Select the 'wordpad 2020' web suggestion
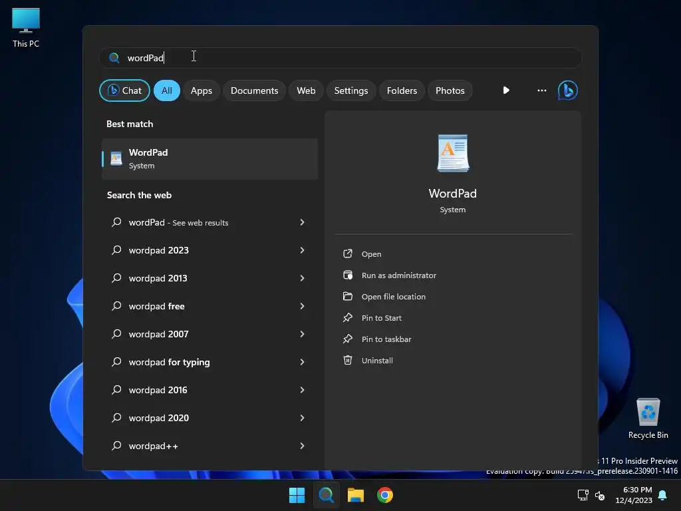This screenshot has width=681, height=511. [x=209, y=418]
